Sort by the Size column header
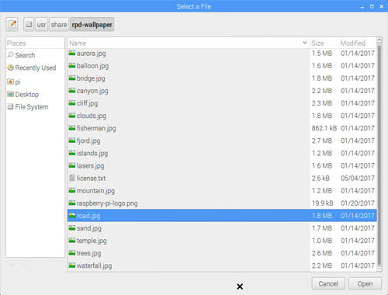This screenshot has height=295, width=388. (x=324, y=43)
